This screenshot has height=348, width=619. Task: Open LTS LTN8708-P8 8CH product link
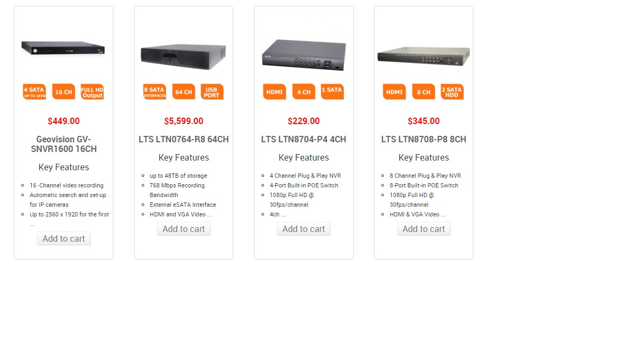click(x=423, y=139)
